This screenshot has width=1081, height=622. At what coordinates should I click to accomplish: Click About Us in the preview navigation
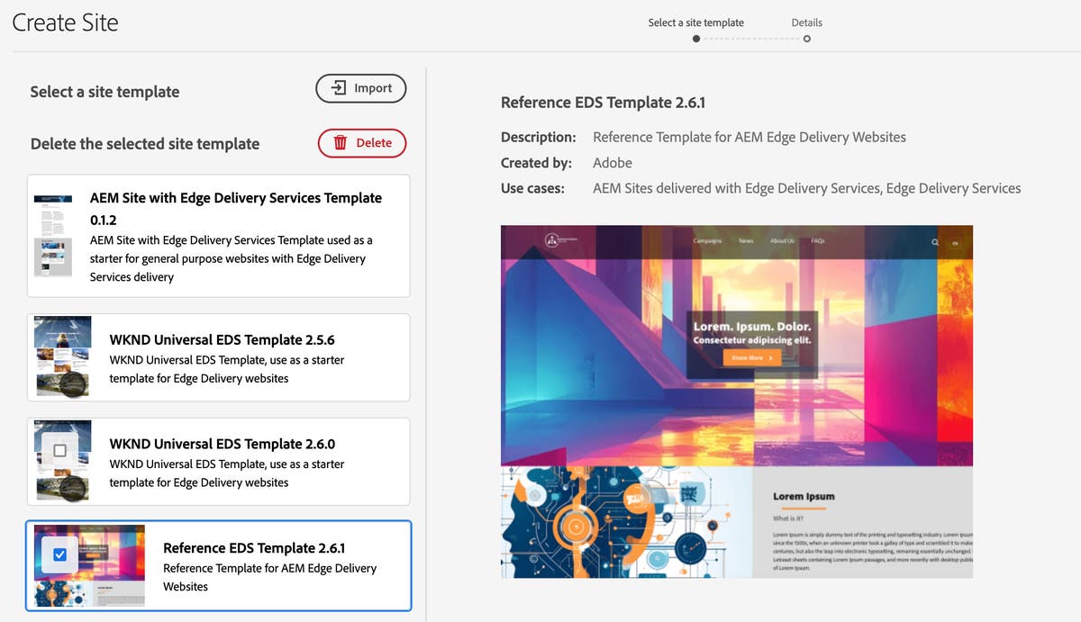click(x=782, y=241)
